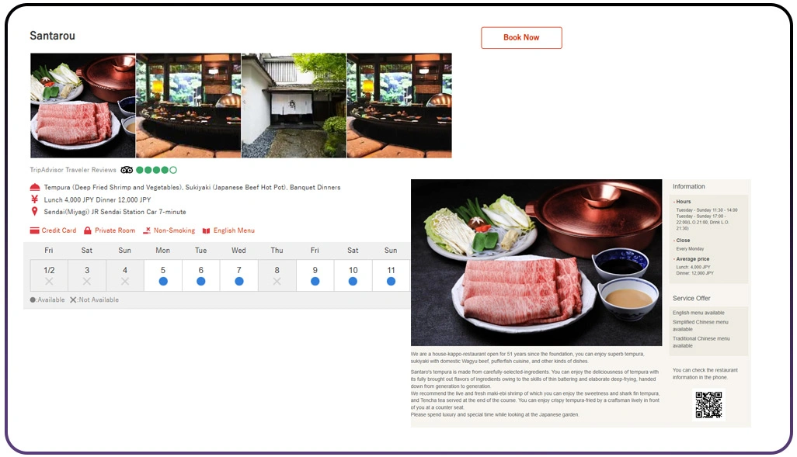Click the TripAdvisor owl logo icon
Screen dimensions: 797x457
tap(127, 170)
